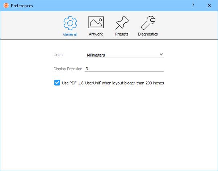Click the 'Preferences' window title text
218x171 pixels.
(22, 6)
